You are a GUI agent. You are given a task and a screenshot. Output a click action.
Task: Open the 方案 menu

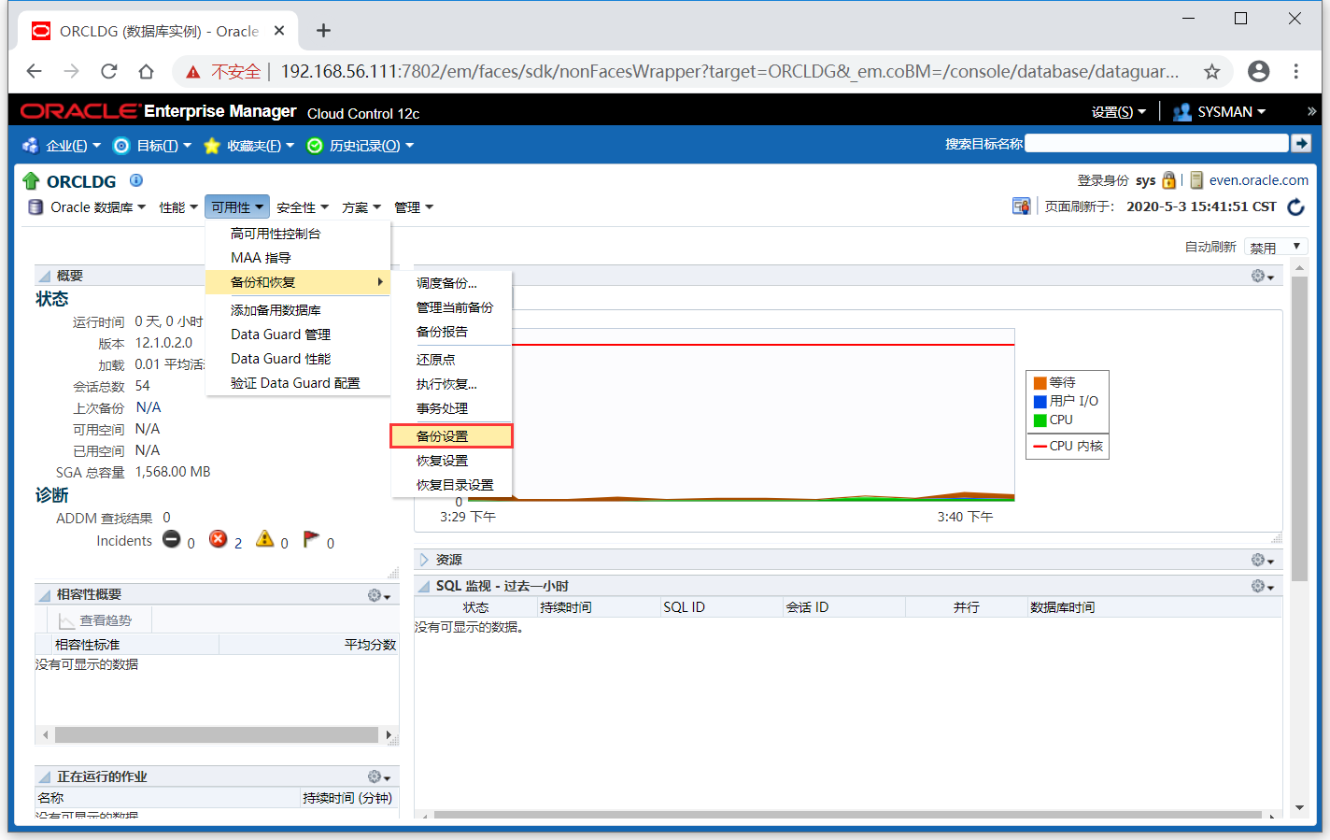tap(361, 207)
